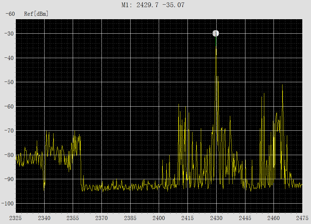The height and width of the screenshot is (224, 311).
Task: Click the 2355 frequency axis label
Action: (x=73, y=218)
